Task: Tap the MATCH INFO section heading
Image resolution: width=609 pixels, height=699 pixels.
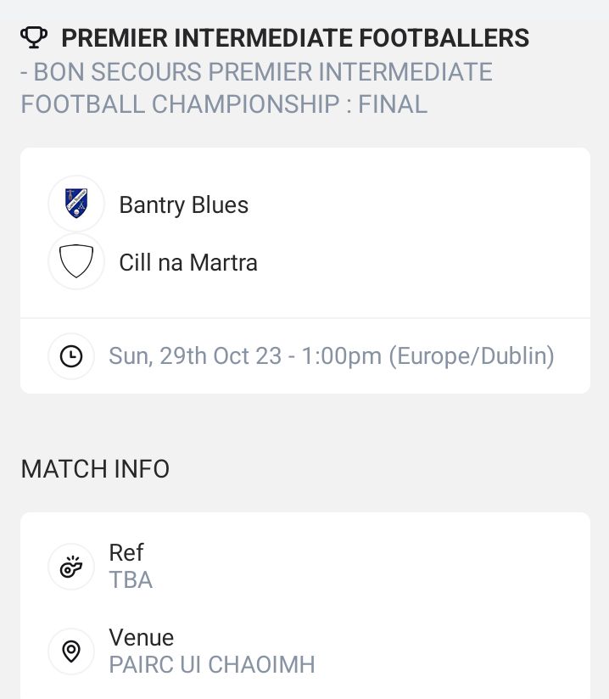Action: click(95, 469)
